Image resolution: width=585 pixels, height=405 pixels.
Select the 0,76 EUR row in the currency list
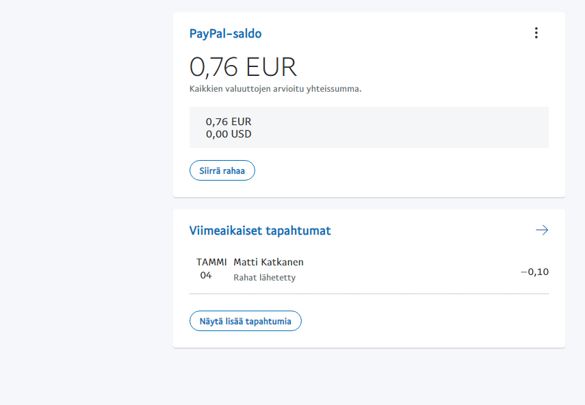[x=229, y=122]
